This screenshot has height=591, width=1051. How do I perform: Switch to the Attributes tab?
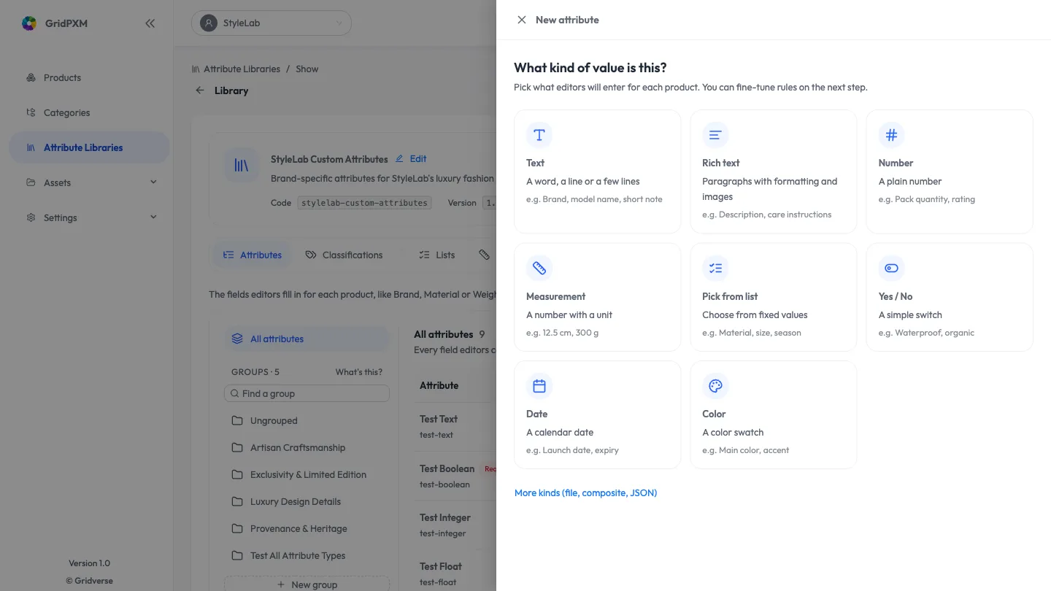click(x=252, y=255)
